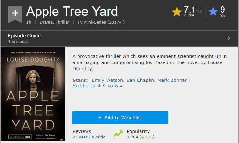Click the Apple Tree Yard poster image
239x143 pixels.
click(33, 94)
